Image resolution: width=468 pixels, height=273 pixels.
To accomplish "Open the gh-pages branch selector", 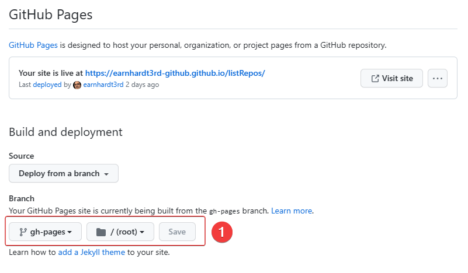I will (x=45, y=232).
